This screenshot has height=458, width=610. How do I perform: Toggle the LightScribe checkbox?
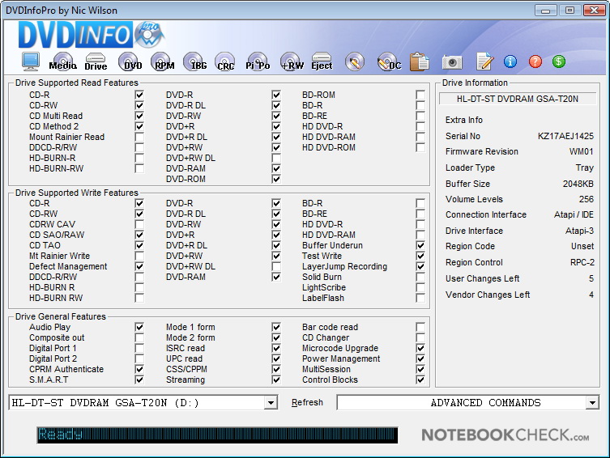pos(420,287)
